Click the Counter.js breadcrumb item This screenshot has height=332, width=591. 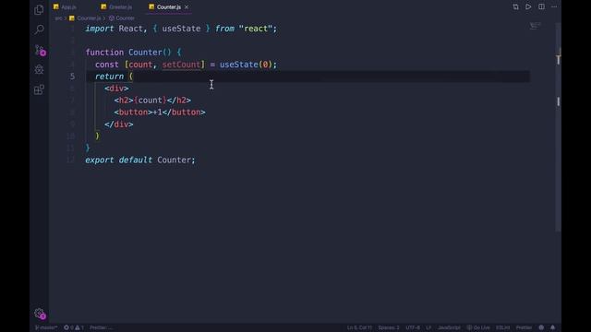85,18
